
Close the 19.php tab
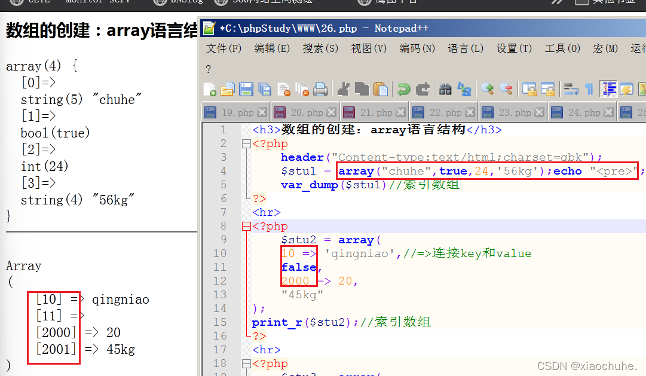click(262, 112)
